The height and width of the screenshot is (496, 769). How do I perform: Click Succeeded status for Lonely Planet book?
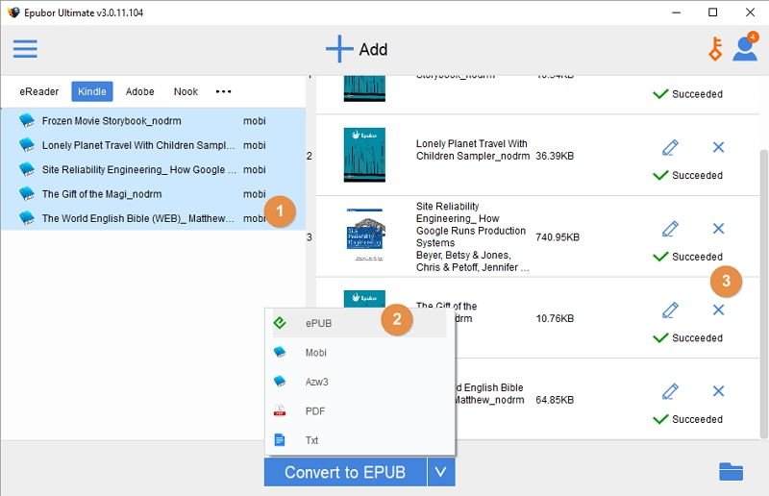[687, 175]
